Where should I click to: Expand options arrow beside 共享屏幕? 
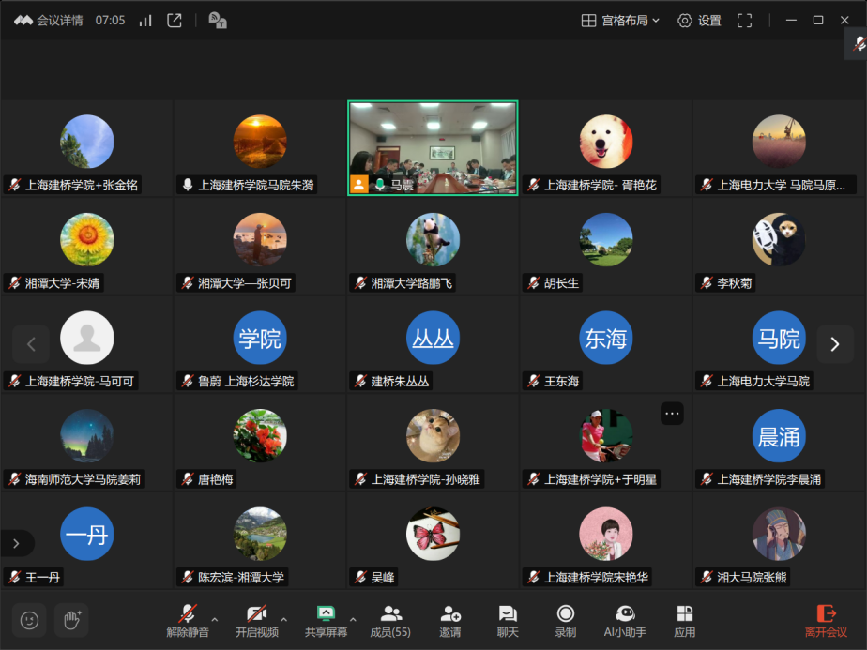click(x=353, y=619)
